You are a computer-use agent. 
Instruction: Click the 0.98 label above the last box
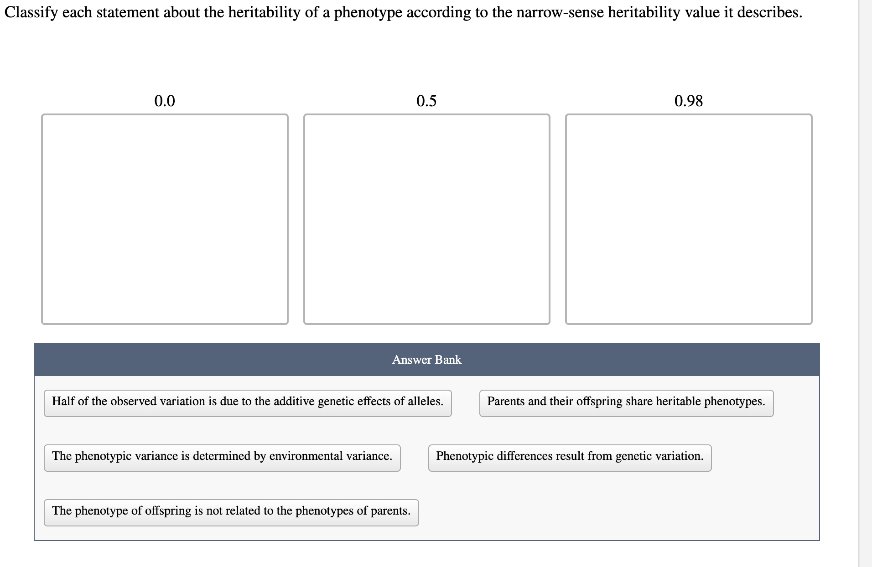point(689,101)
